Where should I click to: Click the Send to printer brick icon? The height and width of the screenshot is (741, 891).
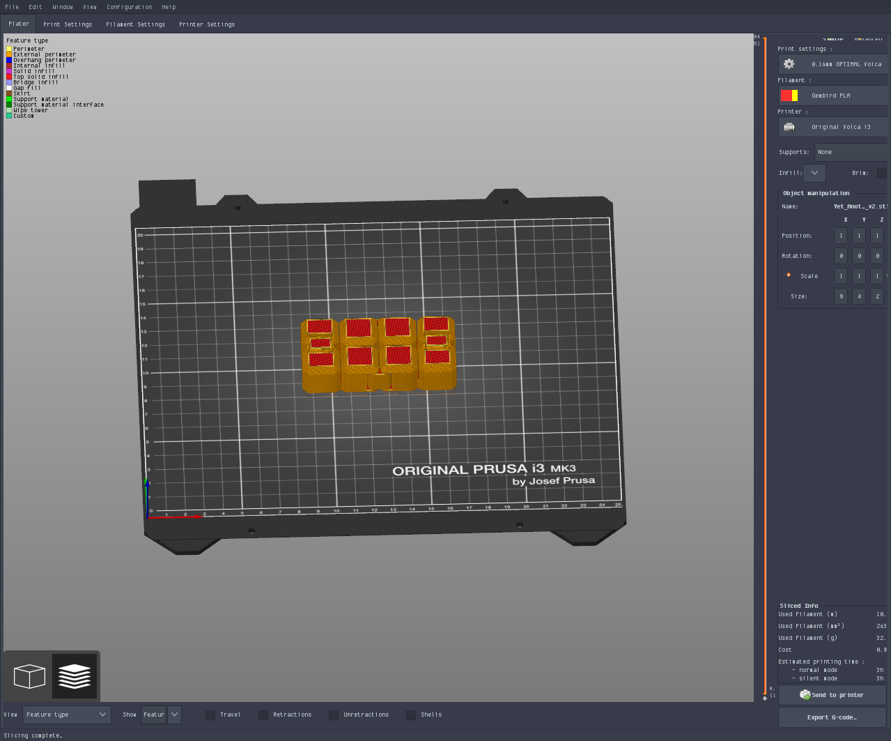click(x=805, y=695)
